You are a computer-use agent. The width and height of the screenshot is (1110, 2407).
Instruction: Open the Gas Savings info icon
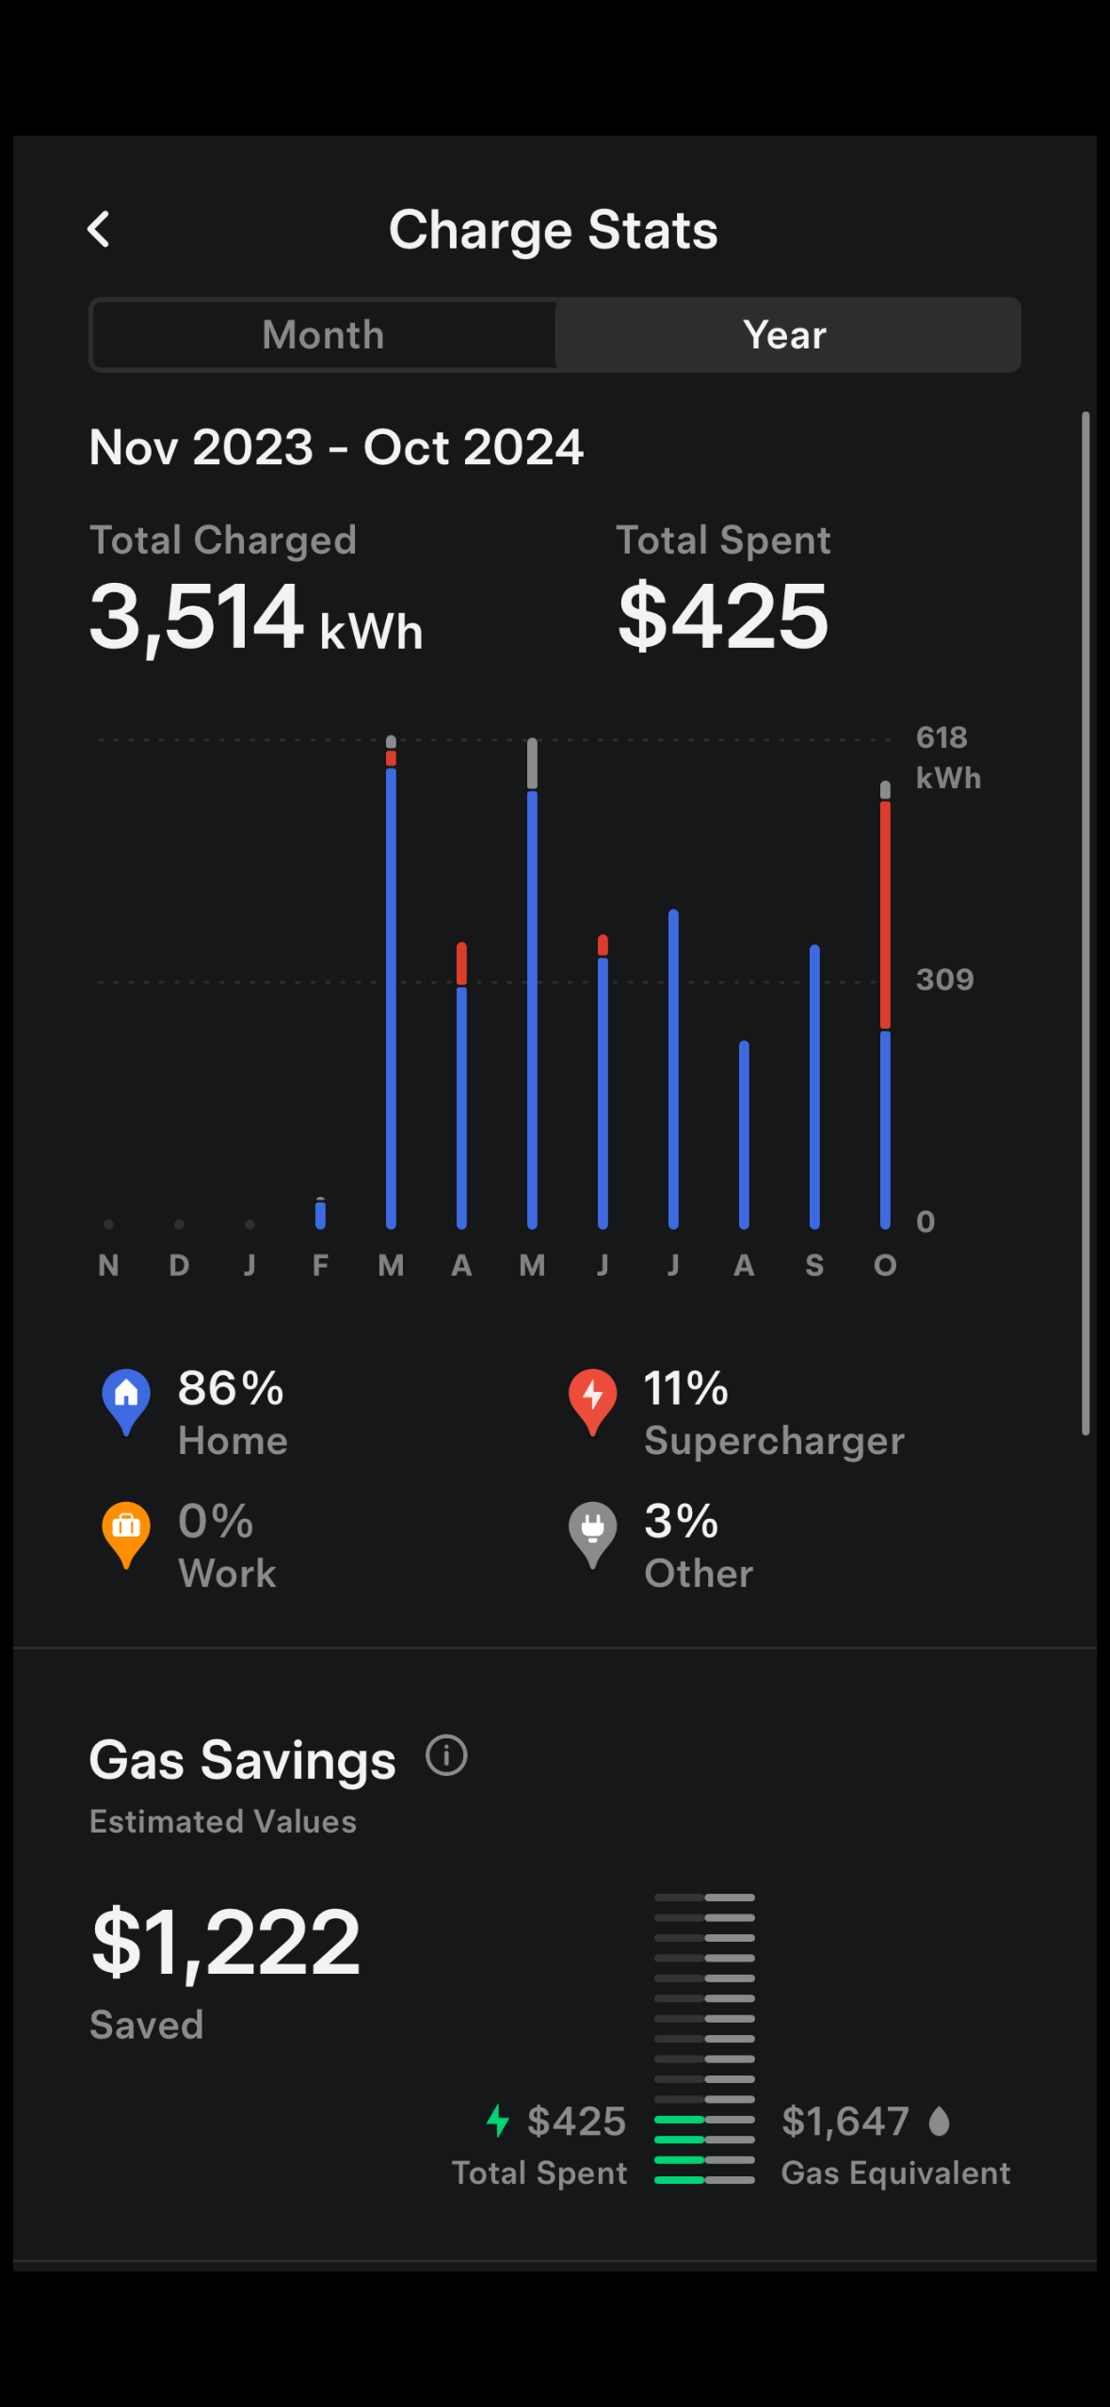coord(446,1755)
